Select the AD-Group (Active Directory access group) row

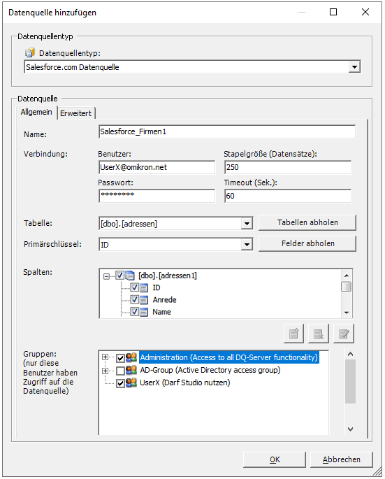coord(210,370)
